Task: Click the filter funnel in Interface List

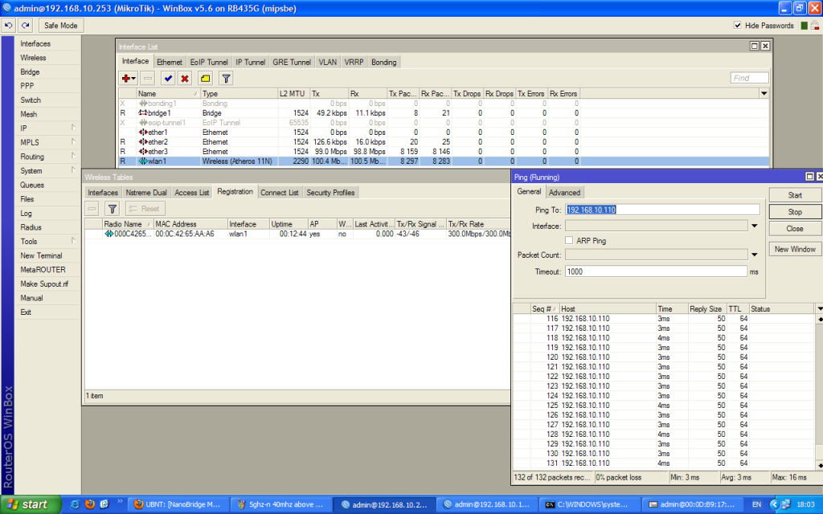Action: [227, 78]
